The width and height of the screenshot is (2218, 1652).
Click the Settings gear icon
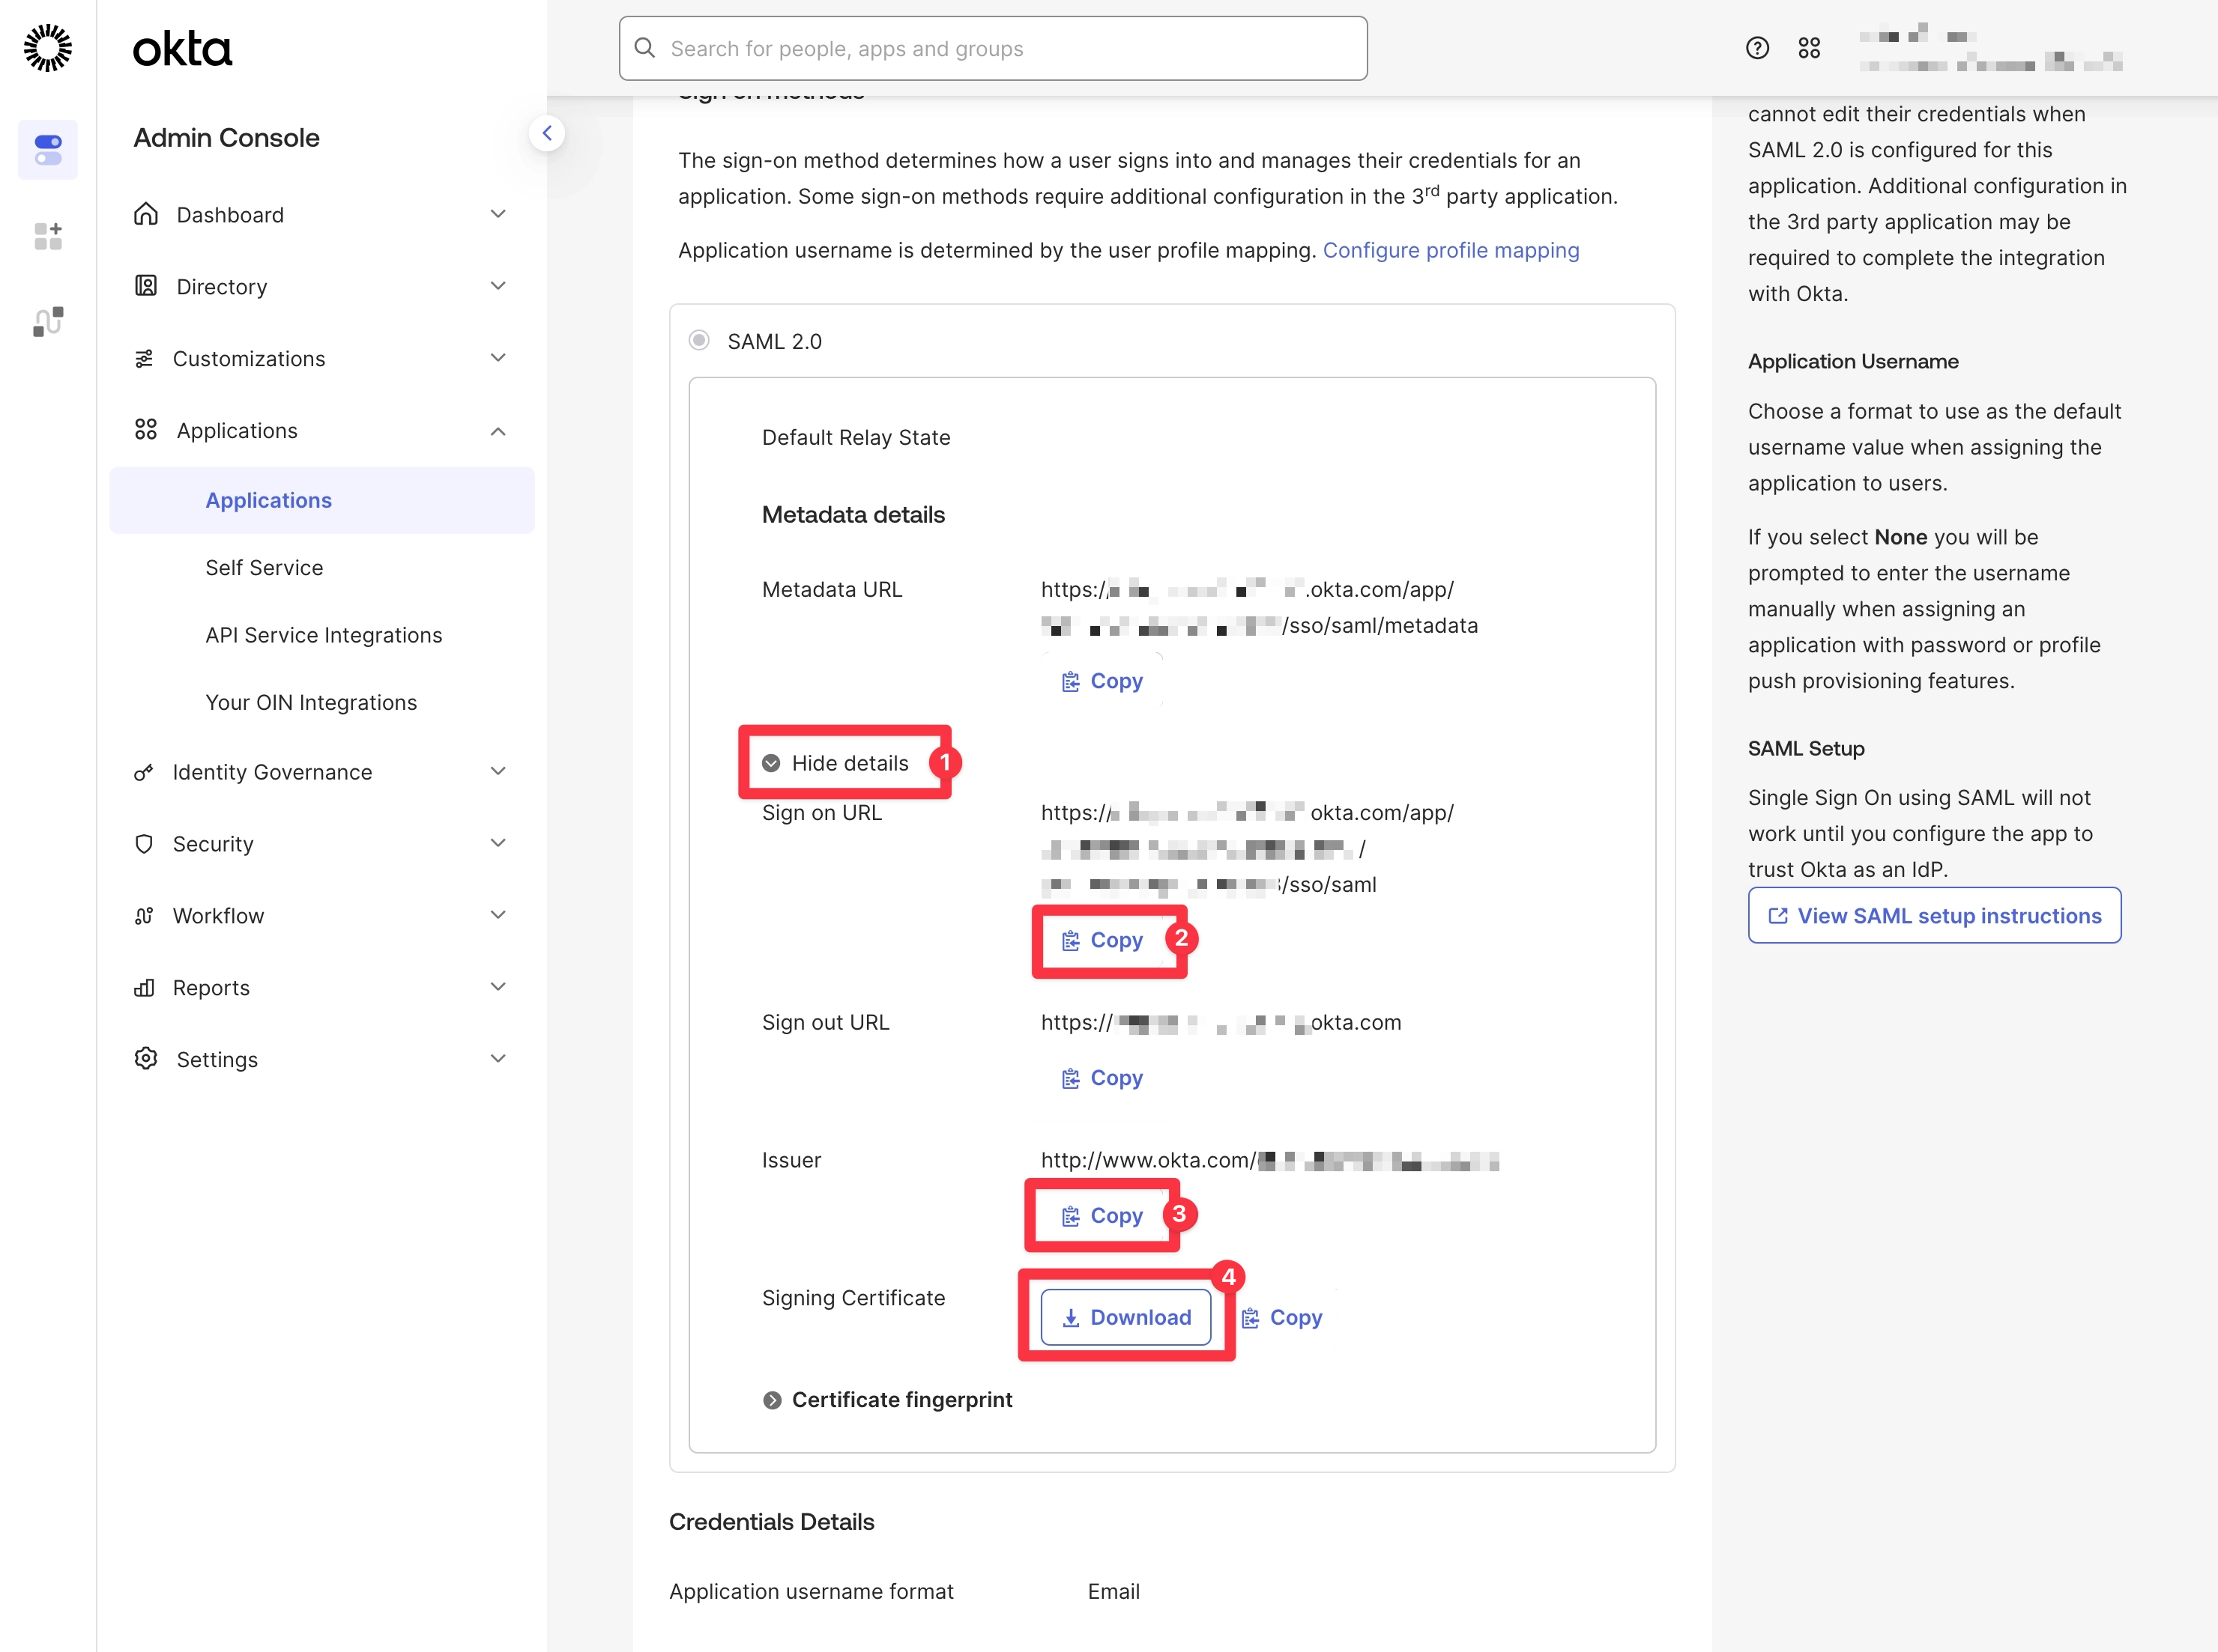pos(146,1059)
